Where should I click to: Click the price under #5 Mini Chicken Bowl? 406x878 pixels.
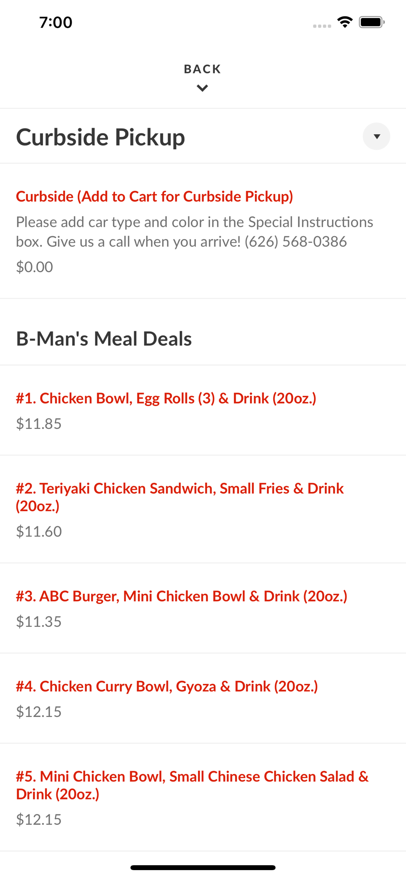click(x=39, y=820)
